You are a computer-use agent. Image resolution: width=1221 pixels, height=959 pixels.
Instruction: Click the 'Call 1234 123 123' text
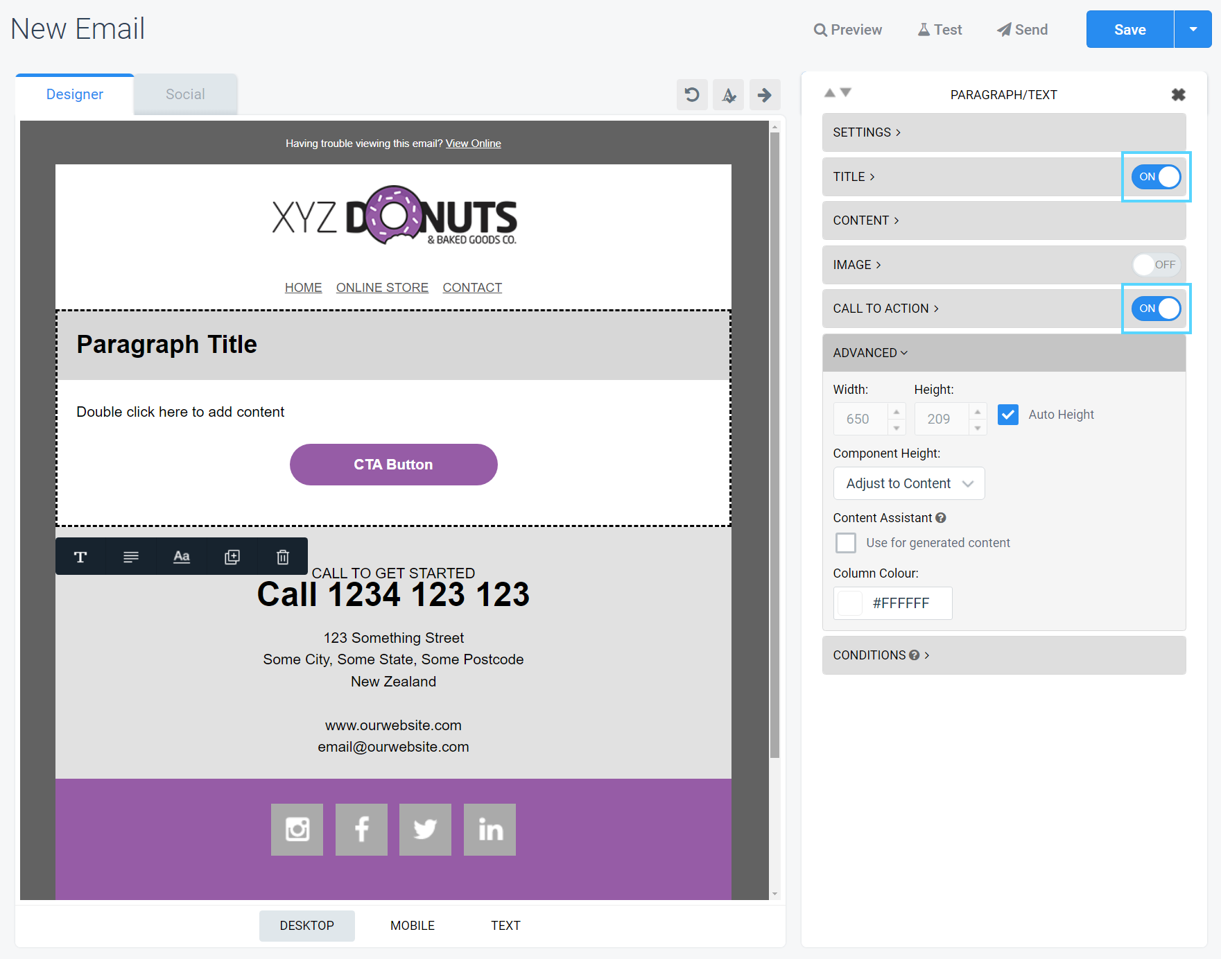point(394,595)
